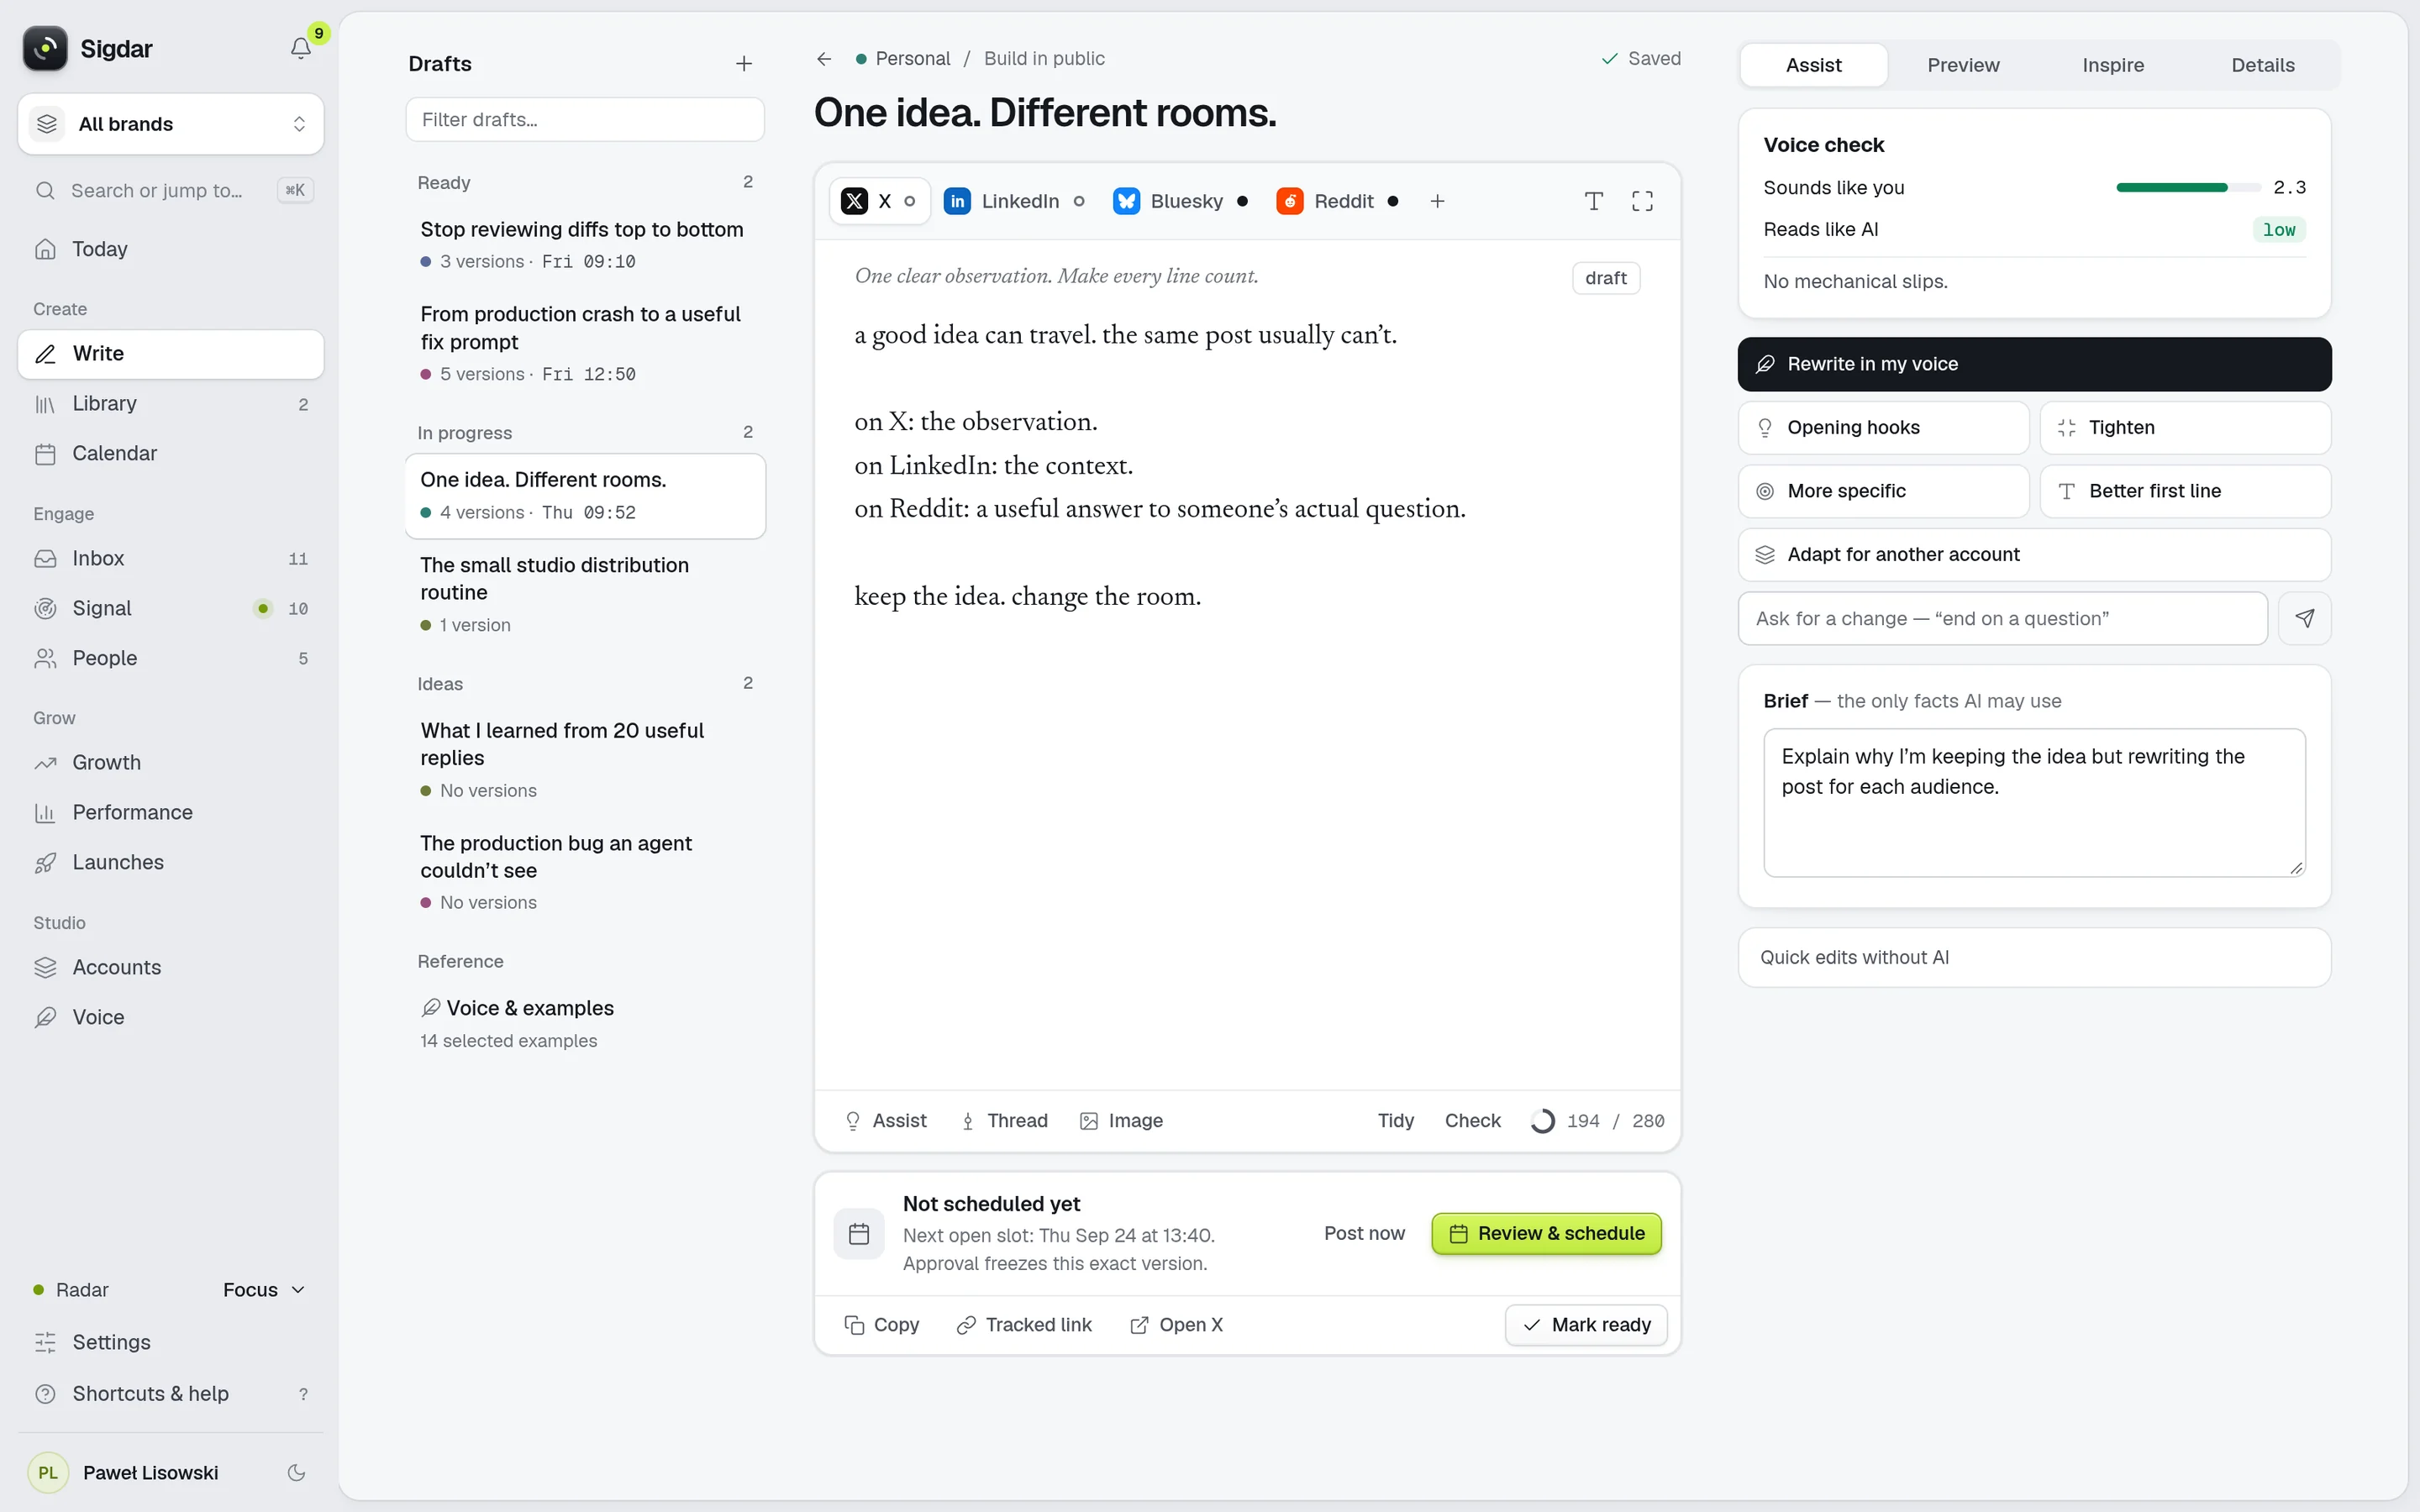Insert an Image into the post
The image size is (2420, 1512).
click(x=1121, y=1121)
